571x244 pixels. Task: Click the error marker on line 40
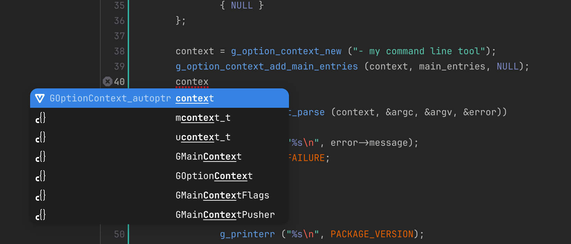(x=108, y=81)
